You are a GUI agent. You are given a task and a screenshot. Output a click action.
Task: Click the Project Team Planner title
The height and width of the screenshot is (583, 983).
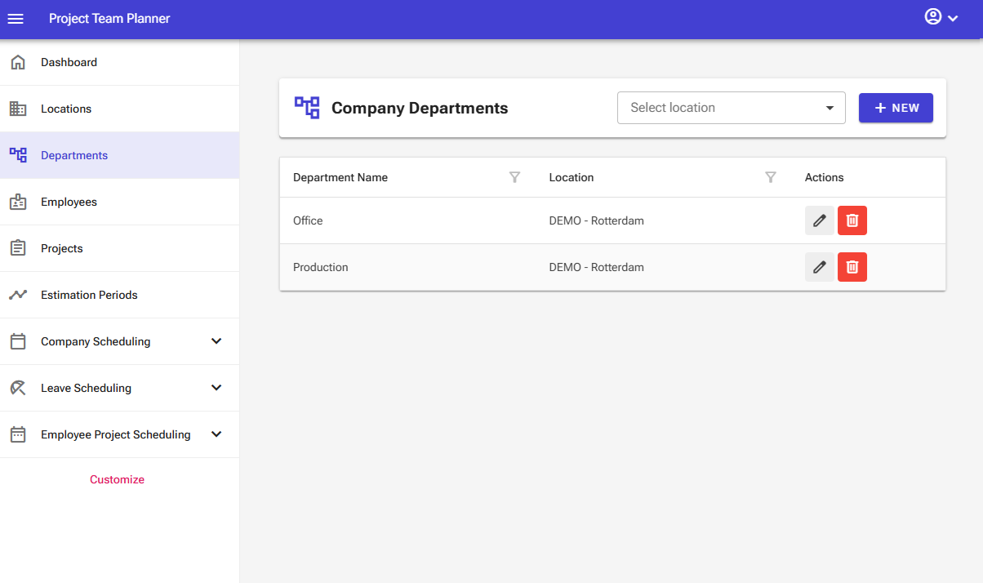(109, 18)
